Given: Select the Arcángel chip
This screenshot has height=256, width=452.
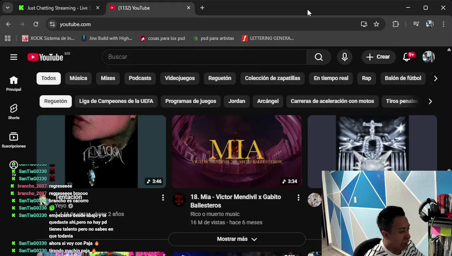Looking at the screenshot, I should click(268, 101).
